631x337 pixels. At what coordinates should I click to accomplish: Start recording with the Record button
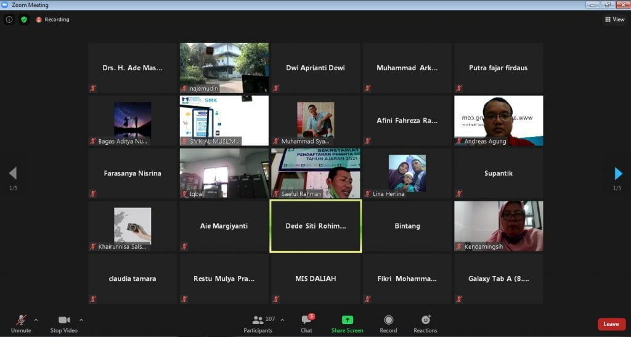tap(388, 323)
